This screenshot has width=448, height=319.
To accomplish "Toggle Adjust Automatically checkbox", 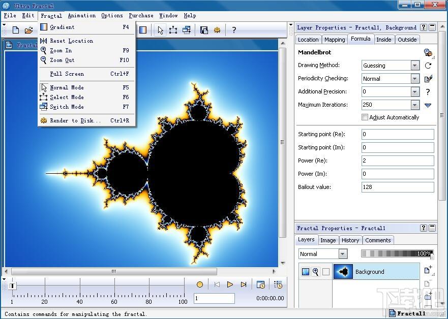I will pos(365,117).
